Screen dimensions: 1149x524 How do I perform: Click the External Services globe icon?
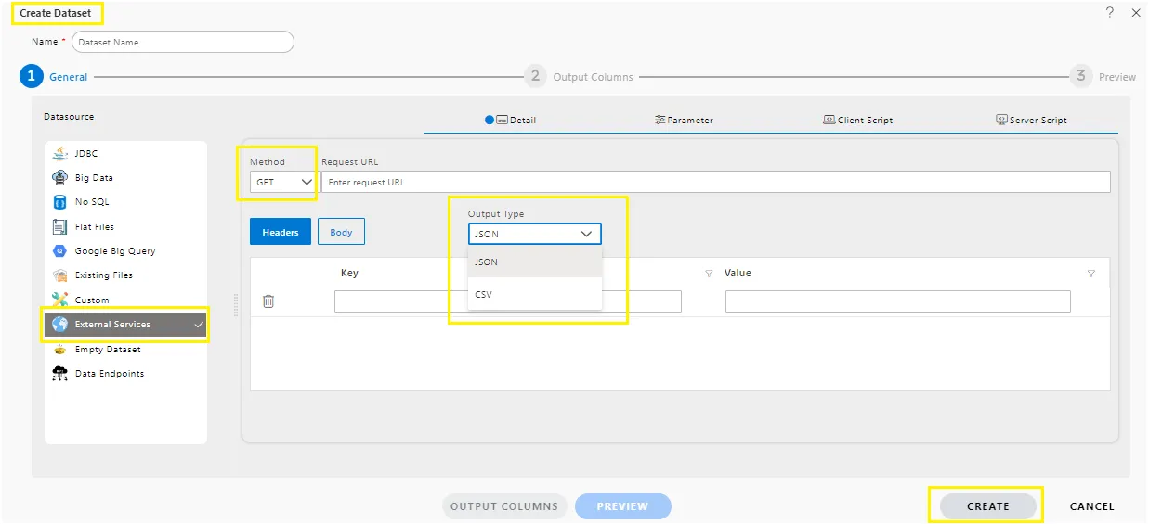59,325
